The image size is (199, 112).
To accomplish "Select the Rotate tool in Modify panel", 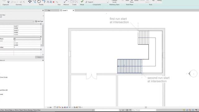I will [39, 2].
